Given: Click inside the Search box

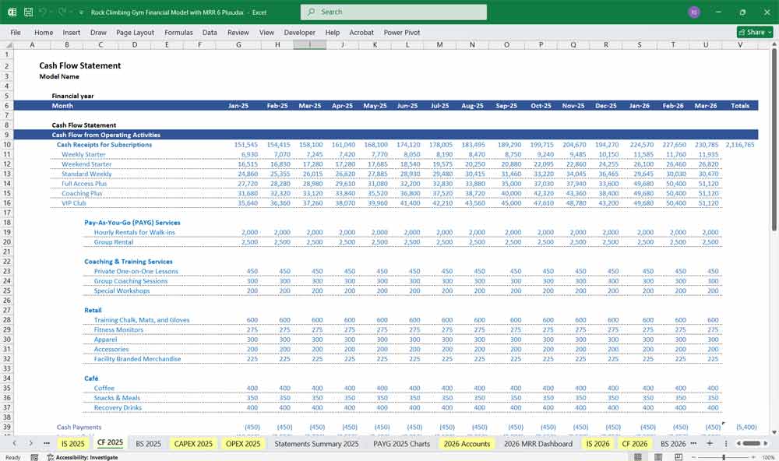Looking at the screenshot, I should coord(393,12).
